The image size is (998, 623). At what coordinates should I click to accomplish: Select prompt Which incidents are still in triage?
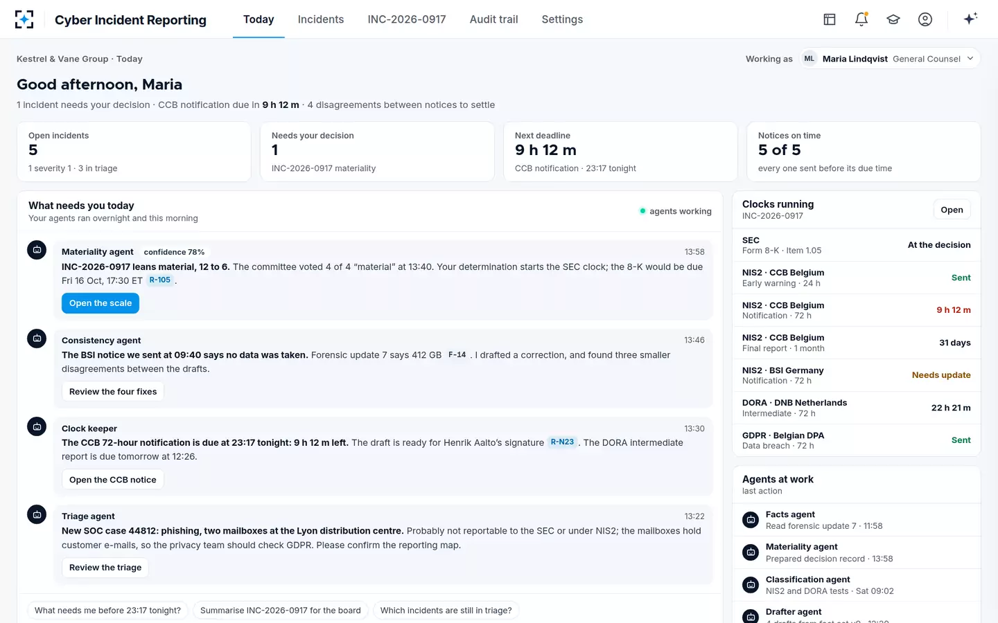(446, 611)
